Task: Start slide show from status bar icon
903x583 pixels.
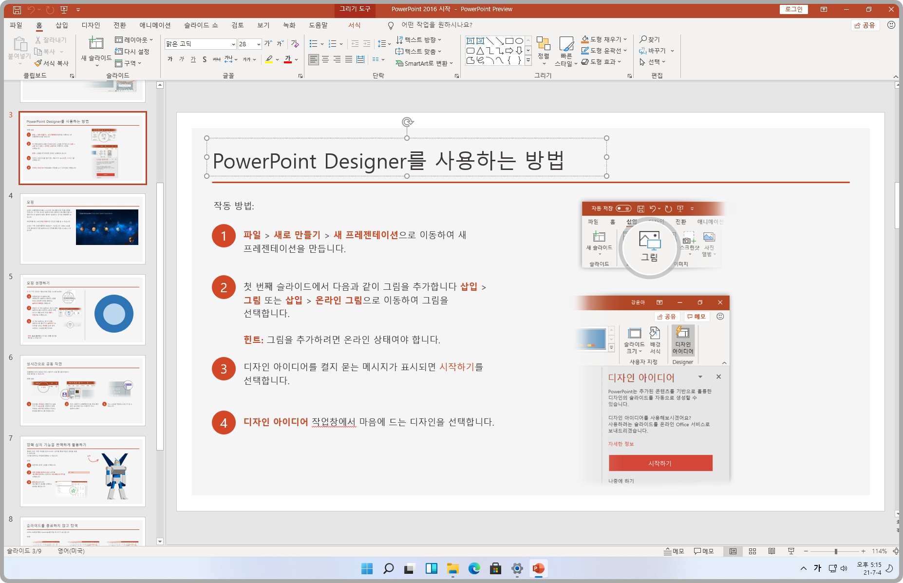Action: tap(791, 551)
